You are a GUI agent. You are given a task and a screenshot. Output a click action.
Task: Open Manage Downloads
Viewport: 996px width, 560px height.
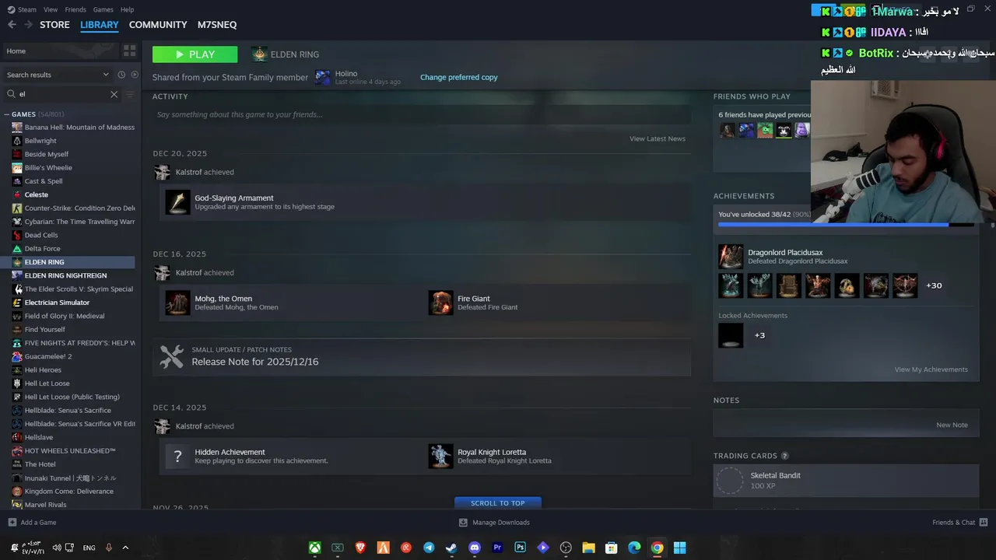(494, 523)
